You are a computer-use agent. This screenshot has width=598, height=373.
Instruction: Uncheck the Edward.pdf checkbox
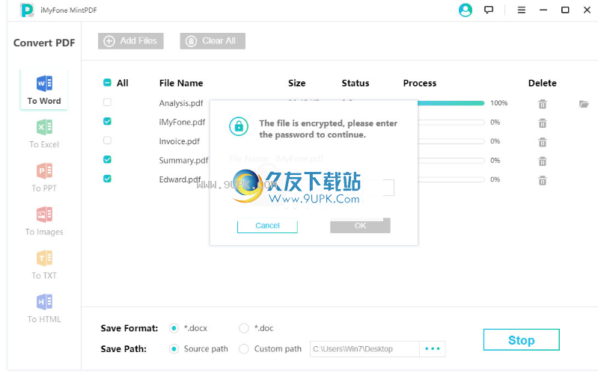(x=107, y=179)
